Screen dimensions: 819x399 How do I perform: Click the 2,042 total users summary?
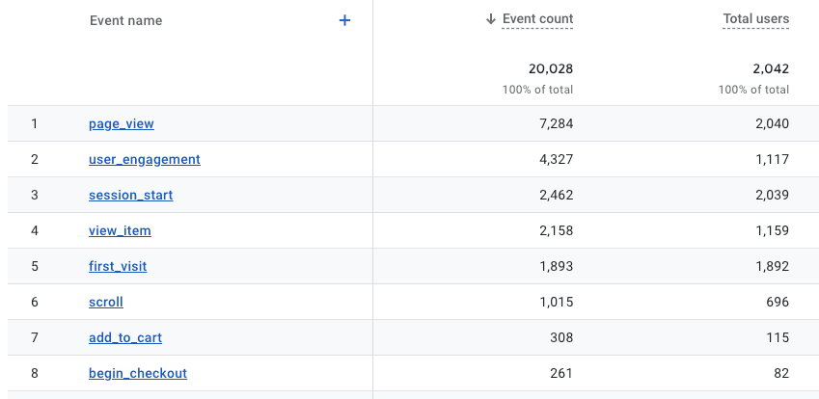click(771, 68)
